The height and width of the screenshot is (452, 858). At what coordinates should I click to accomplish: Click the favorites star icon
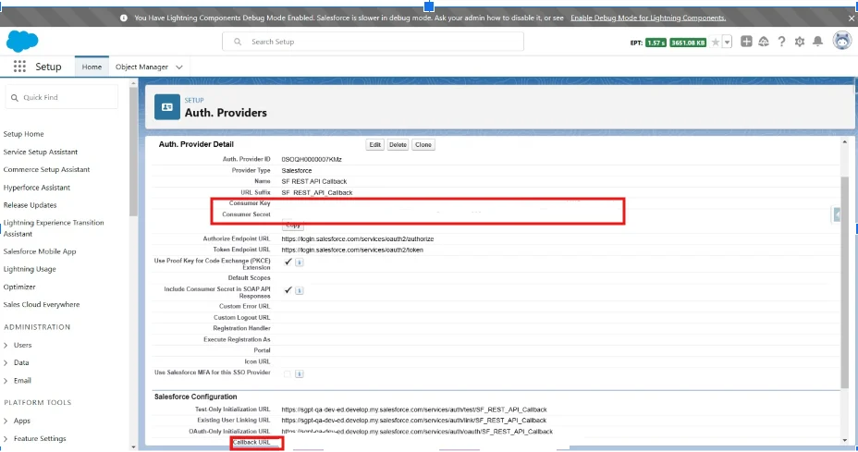(716, 43)
